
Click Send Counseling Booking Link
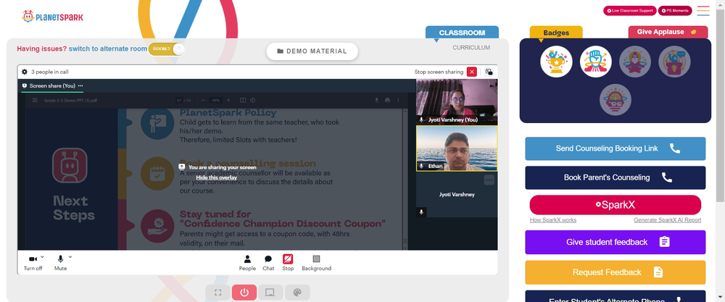coord(615,148)
